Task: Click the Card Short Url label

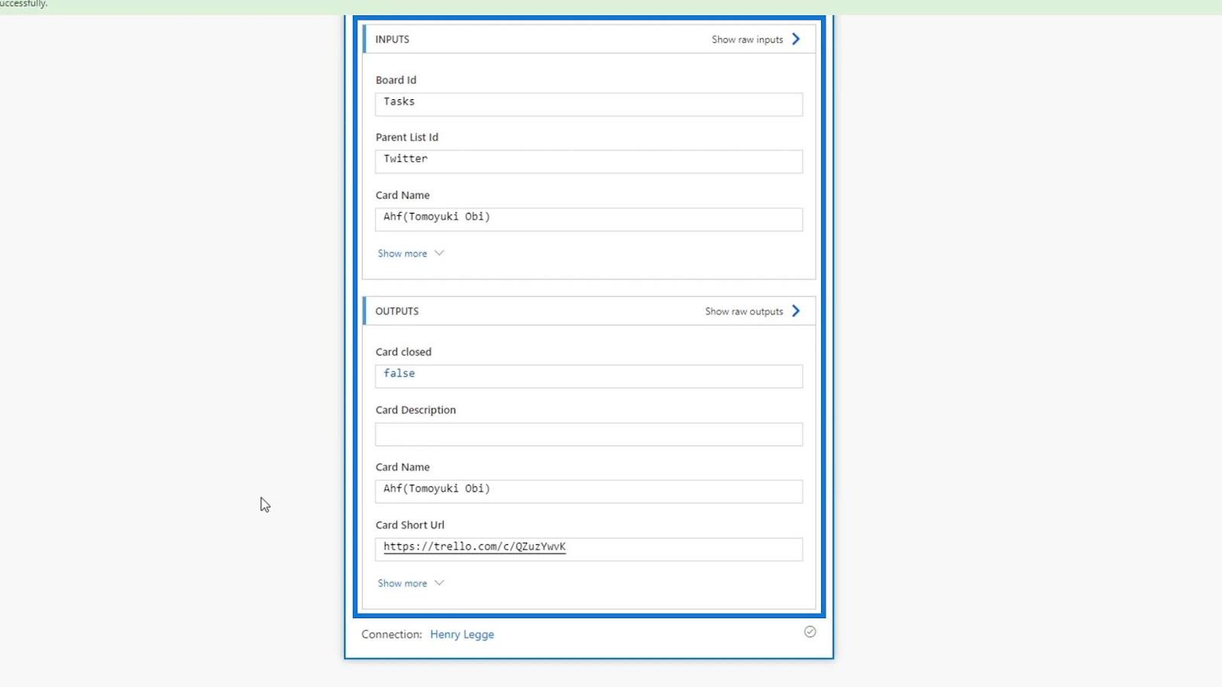Action: (410, 525)
